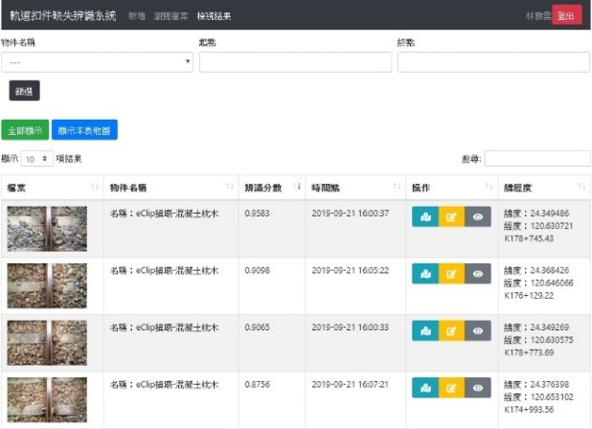Click the red 登出 logout button
This screenshot has height=429, width=592.
566,16
